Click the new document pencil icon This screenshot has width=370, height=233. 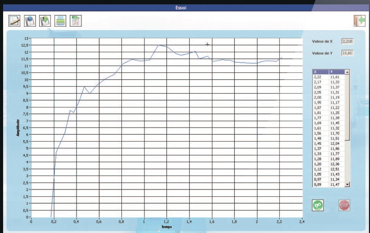[15, 21]
